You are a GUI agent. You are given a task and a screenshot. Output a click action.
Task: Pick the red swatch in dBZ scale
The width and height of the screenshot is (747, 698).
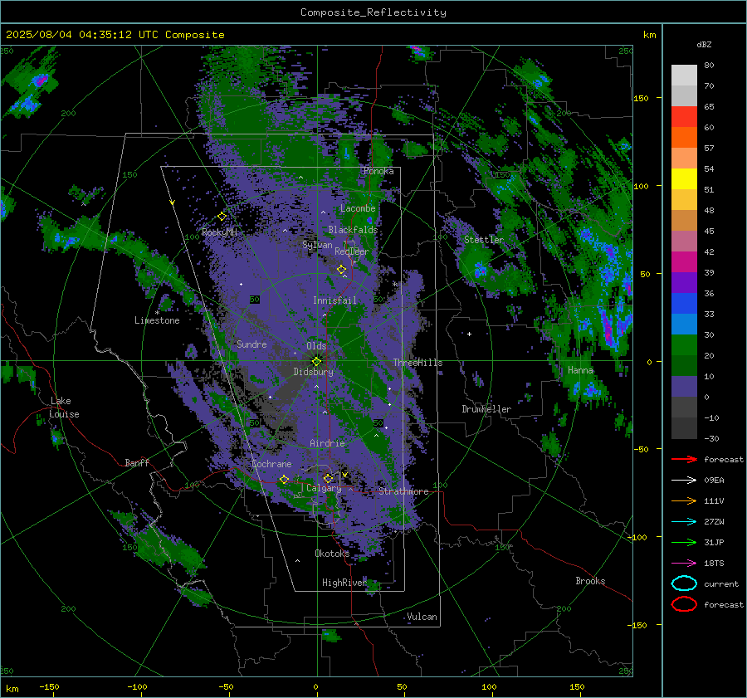[684, 117]
